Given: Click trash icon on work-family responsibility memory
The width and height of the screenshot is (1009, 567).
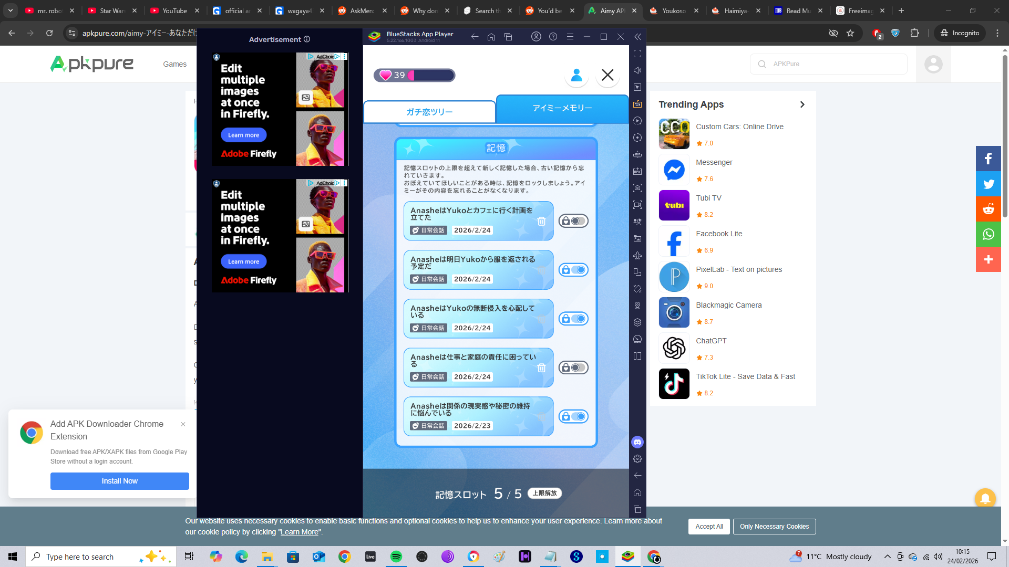Looking at the screenshot, I should [x=541, y=368].
